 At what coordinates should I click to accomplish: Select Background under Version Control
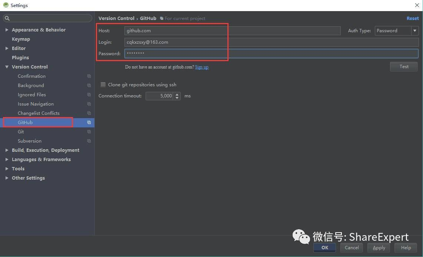[31, 86]
